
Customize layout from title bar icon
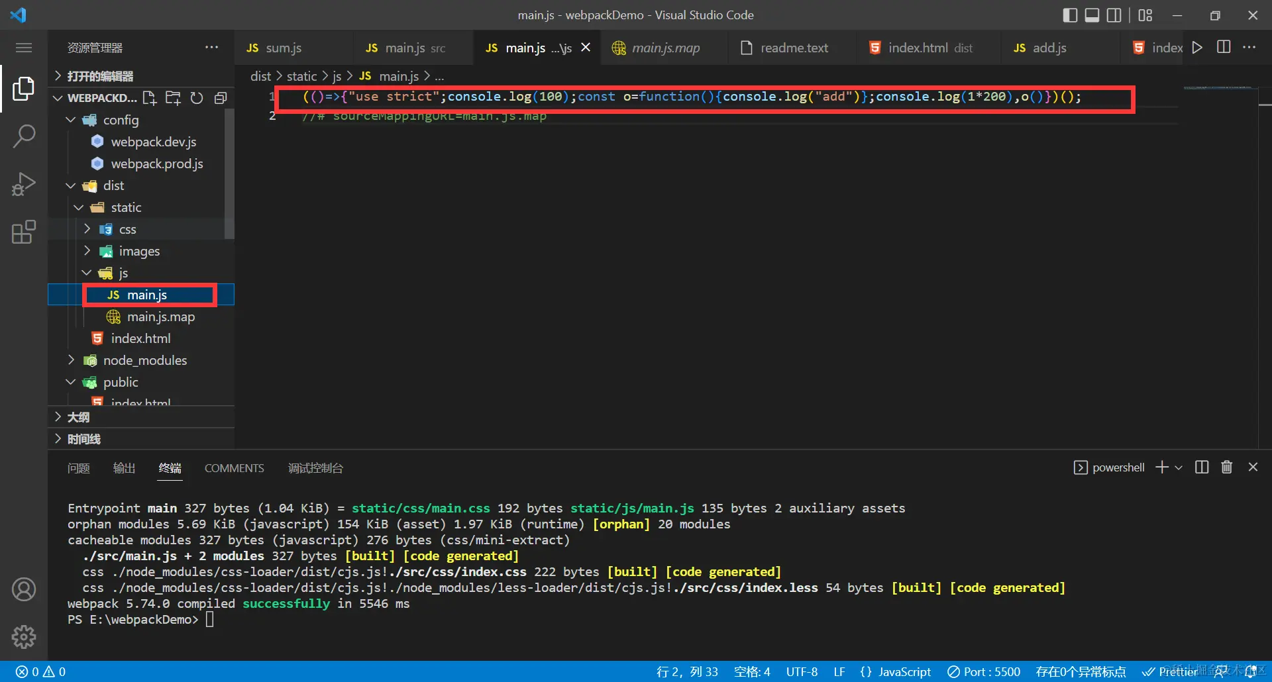[1145, 15]
